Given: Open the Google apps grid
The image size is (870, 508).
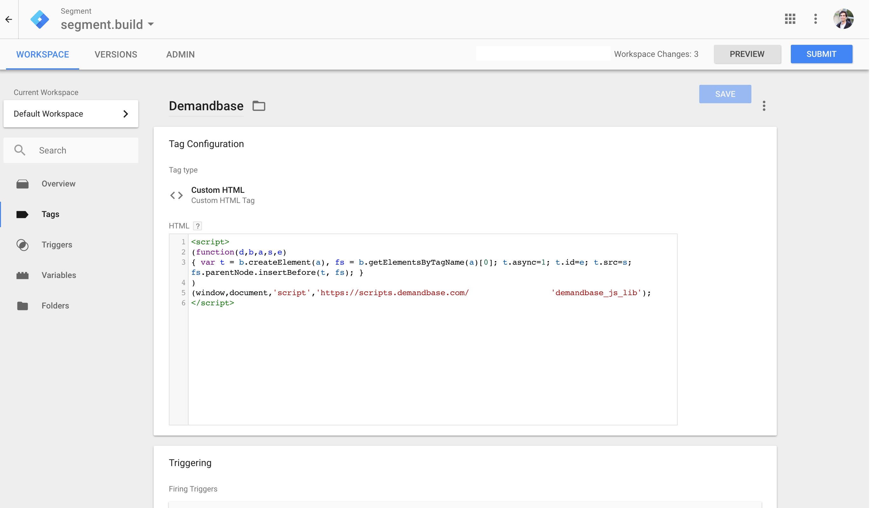Looking at the screenshot, I should pyautogui.click(x=790, y=19).
